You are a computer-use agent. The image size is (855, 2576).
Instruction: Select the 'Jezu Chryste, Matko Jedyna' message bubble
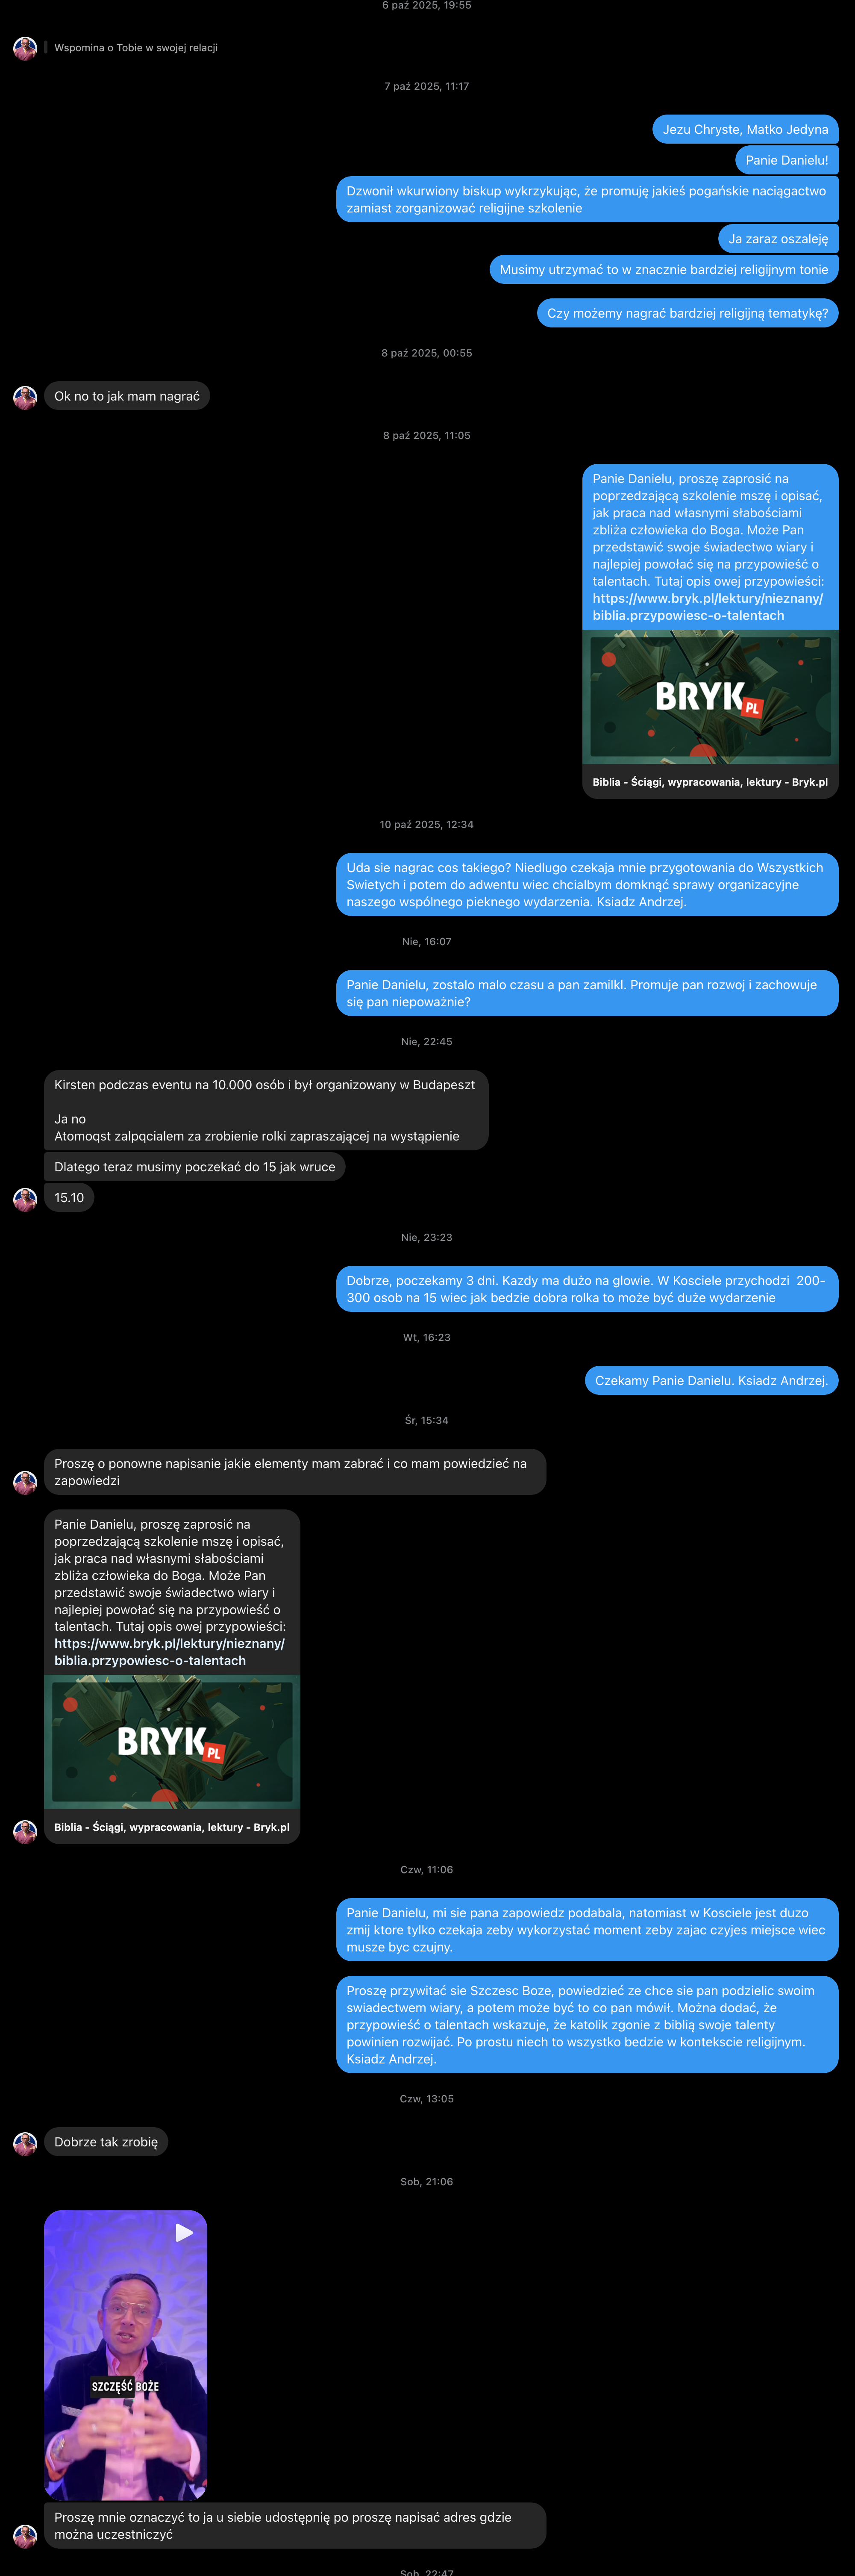point(745,129)
